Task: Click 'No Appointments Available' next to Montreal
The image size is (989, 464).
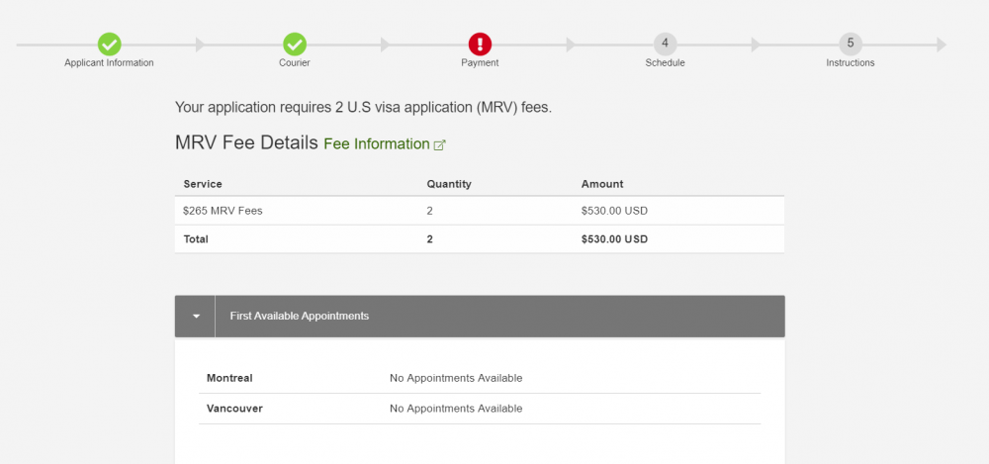Action: coord(456,378)
